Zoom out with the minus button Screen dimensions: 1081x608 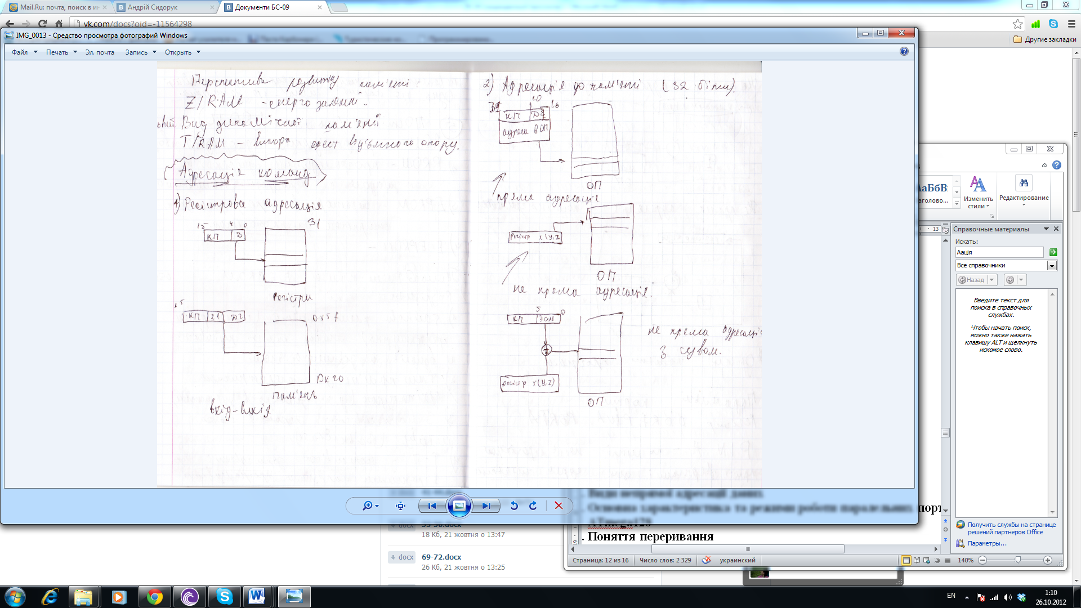(x=982, y=560)
